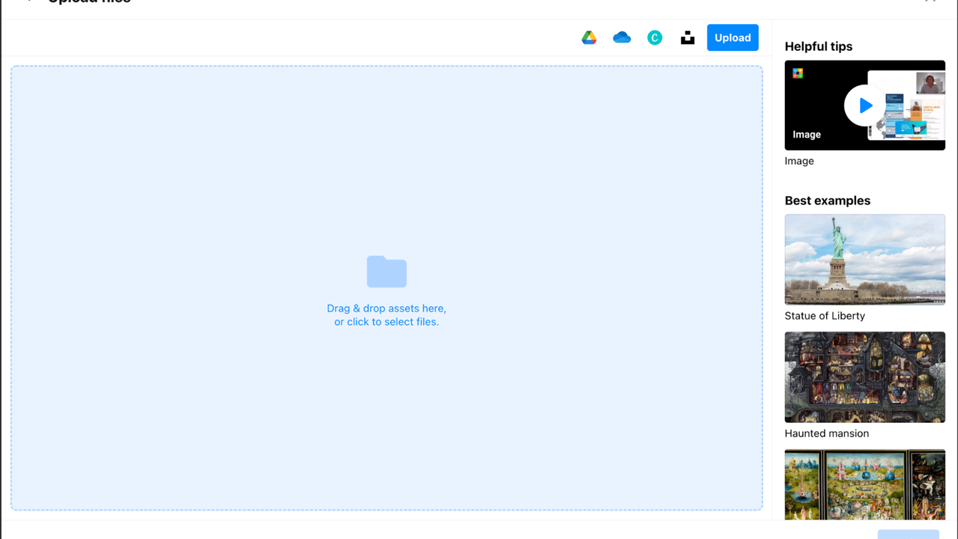The width and height of the screenshot is (958, 539).
Task: Close the Upload files dialog
Action: tap(930, 1)
